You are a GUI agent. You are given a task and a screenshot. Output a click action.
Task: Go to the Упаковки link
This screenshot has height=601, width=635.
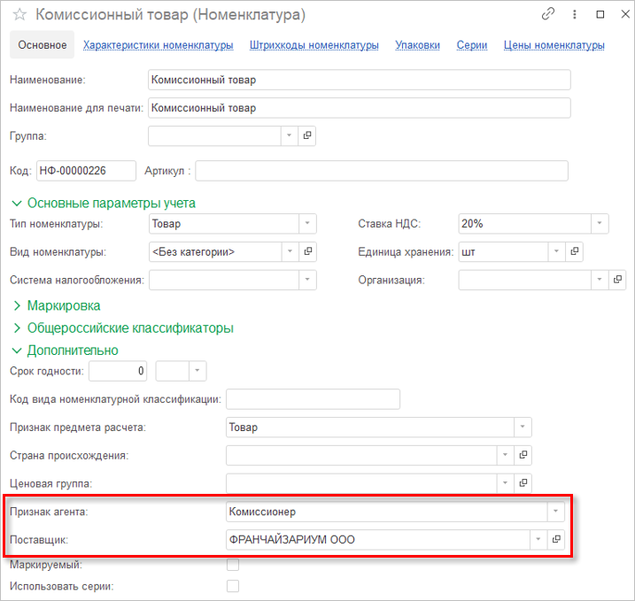coord(417,45)
